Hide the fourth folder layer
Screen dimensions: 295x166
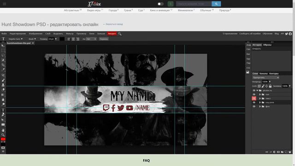click(x=254, y=102)
